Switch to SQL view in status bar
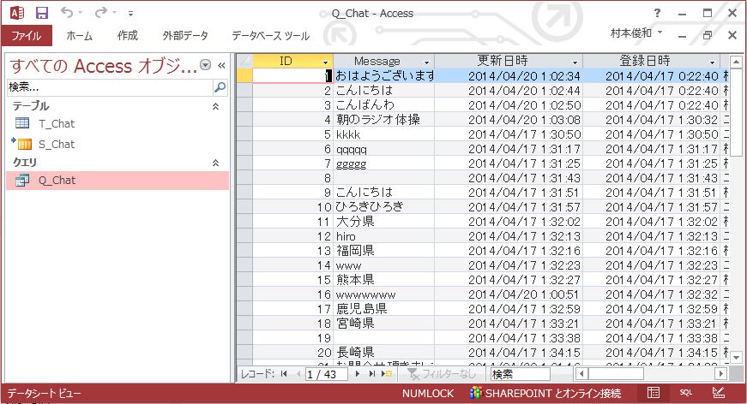Image resolution: width=747 pixels, height=404 pixels. click(x=686, y=393)
